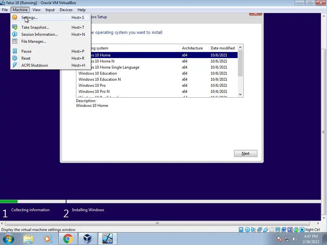
Task: Click the hard disk activity status icon
Action: click(241, 230)
